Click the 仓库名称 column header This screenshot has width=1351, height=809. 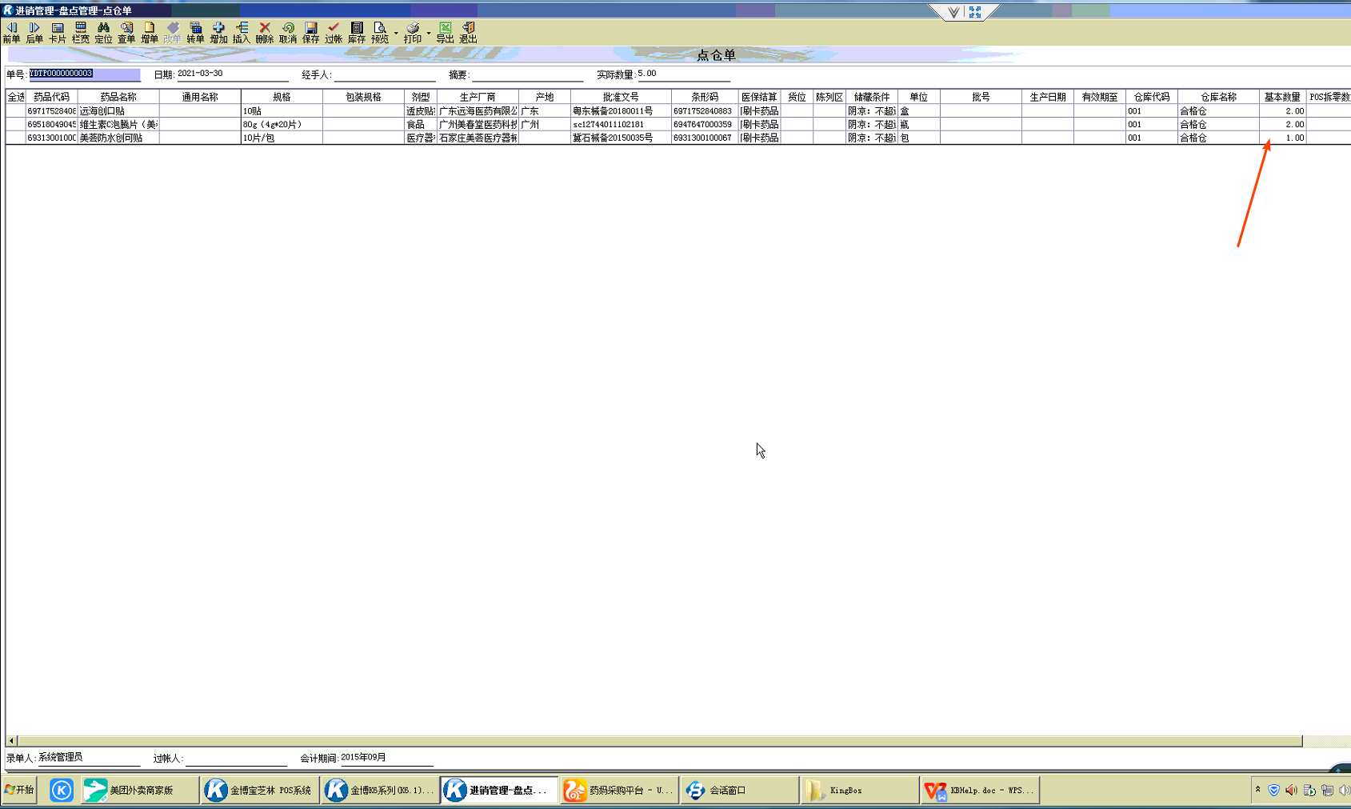pyautogui.click(x=1218, y=97)
